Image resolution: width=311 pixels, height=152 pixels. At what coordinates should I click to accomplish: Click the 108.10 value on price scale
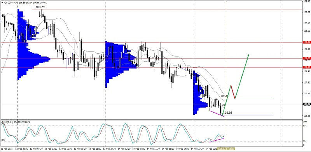[x=306, y=23]
